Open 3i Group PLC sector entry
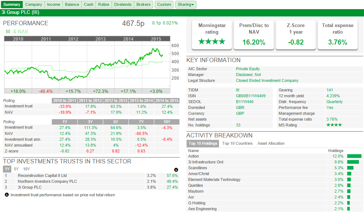364x212 pixels. click(30, 187)
